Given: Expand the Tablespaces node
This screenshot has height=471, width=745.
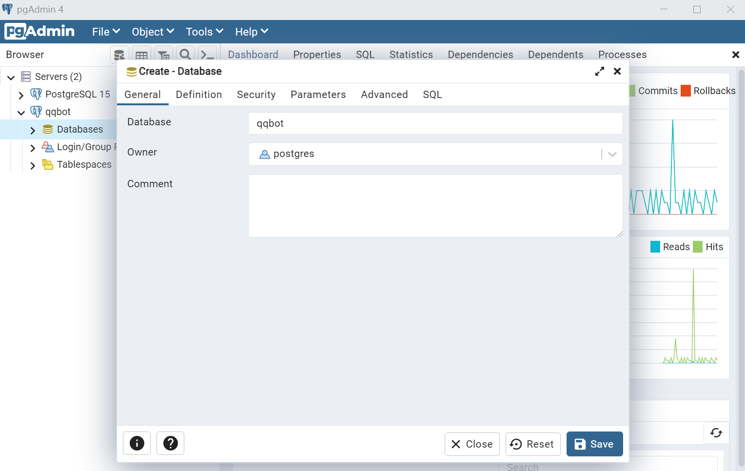Looking at the screenshot, I should (x=33, y=165).
